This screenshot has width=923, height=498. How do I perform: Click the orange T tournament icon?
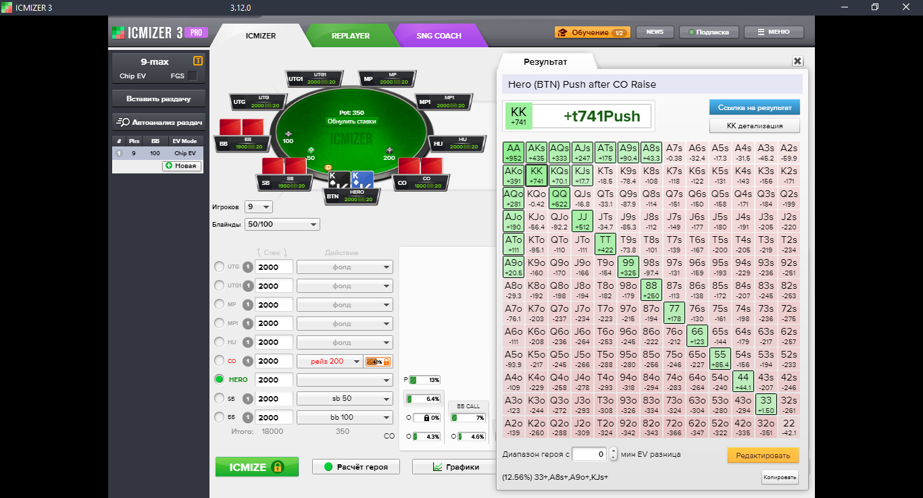(x=198, y=61)
